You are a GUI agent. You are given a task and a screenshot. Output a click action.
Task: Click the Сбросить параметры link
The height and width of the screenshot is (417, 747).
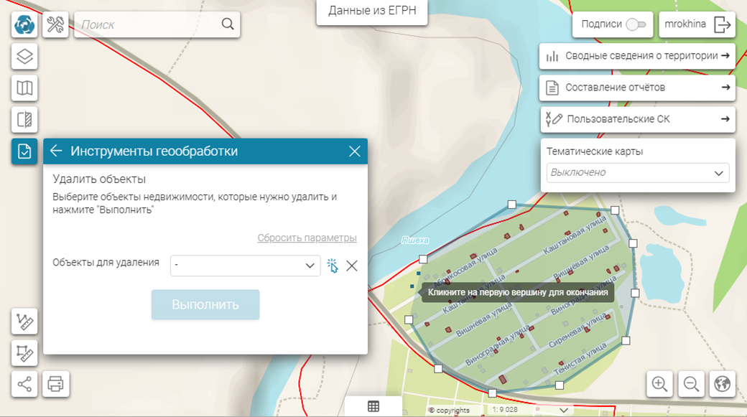[x=307, y=238]
